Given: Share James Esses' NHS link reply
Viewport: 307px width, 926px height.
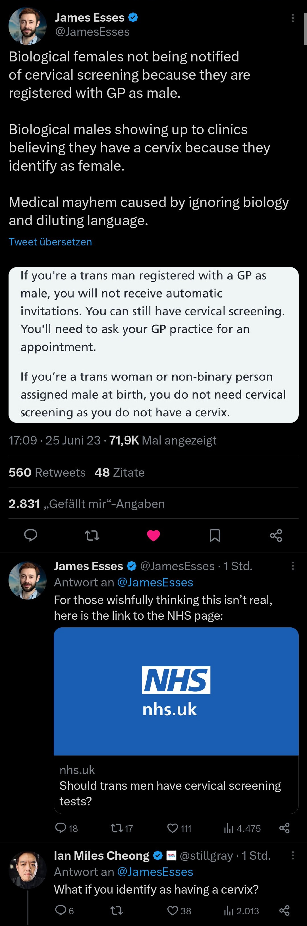Looking at the screenshot, I should pyautogui.click(x=284, y=828).
